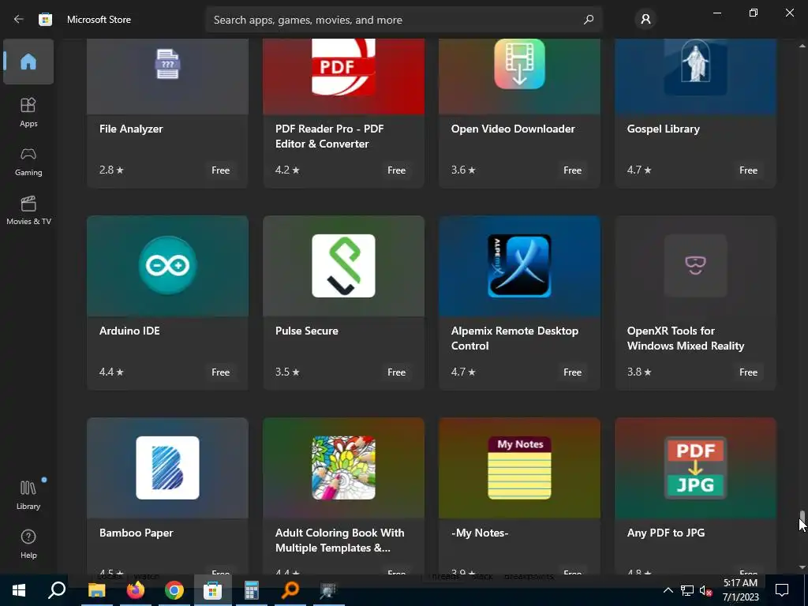The image size is (808, 606).
Task: Click the Any PDF to JPG title
Action: pos(666,533)
